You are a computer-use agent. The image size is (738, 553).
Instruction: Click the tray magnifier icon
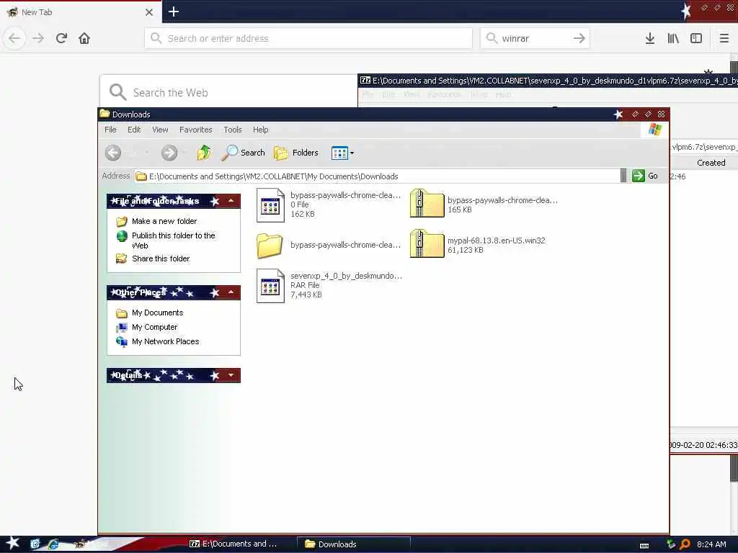click(685, 544)
